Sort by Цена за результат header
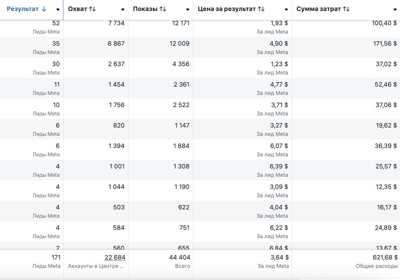The height and width of the screenshot is (280, 400). [x=227, y=9]
